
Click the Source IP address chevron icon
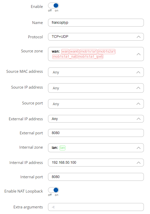coord(139,88)
